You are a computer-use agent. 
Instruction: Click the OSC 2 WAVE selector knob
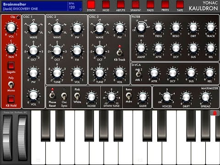coord(57,28)
